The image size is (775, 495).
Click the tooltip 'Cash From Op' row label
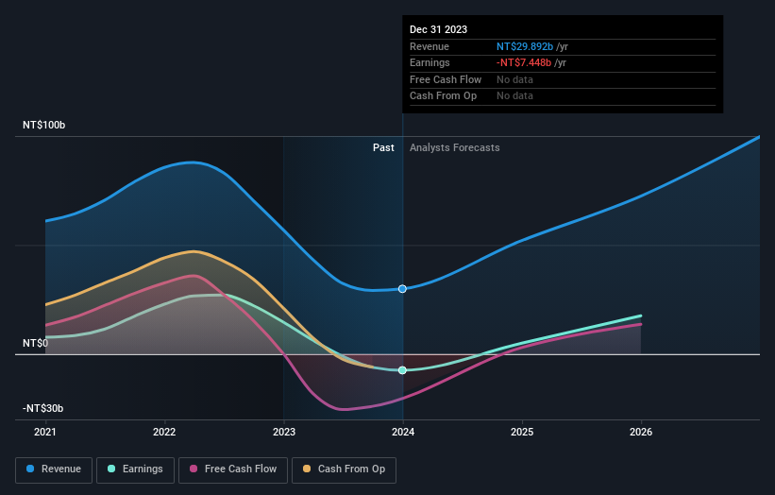pyautogui.click(x=444, y=96)
